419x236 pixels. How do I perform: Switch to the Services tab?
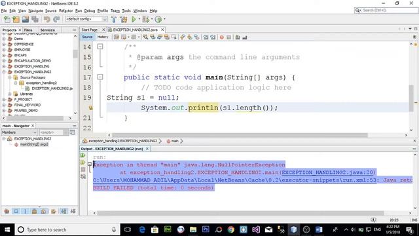click(47, 30)
